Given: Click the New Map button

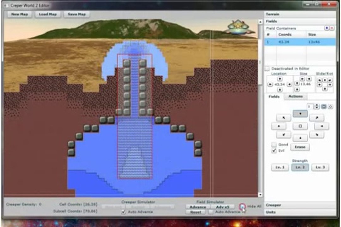Looking at the screenshot, I should 20,14.
